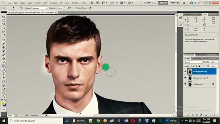Image resolution: width=220 pixels, height=124 pixels.
Task: Link layers in the Layers panel
Action: 188,115
